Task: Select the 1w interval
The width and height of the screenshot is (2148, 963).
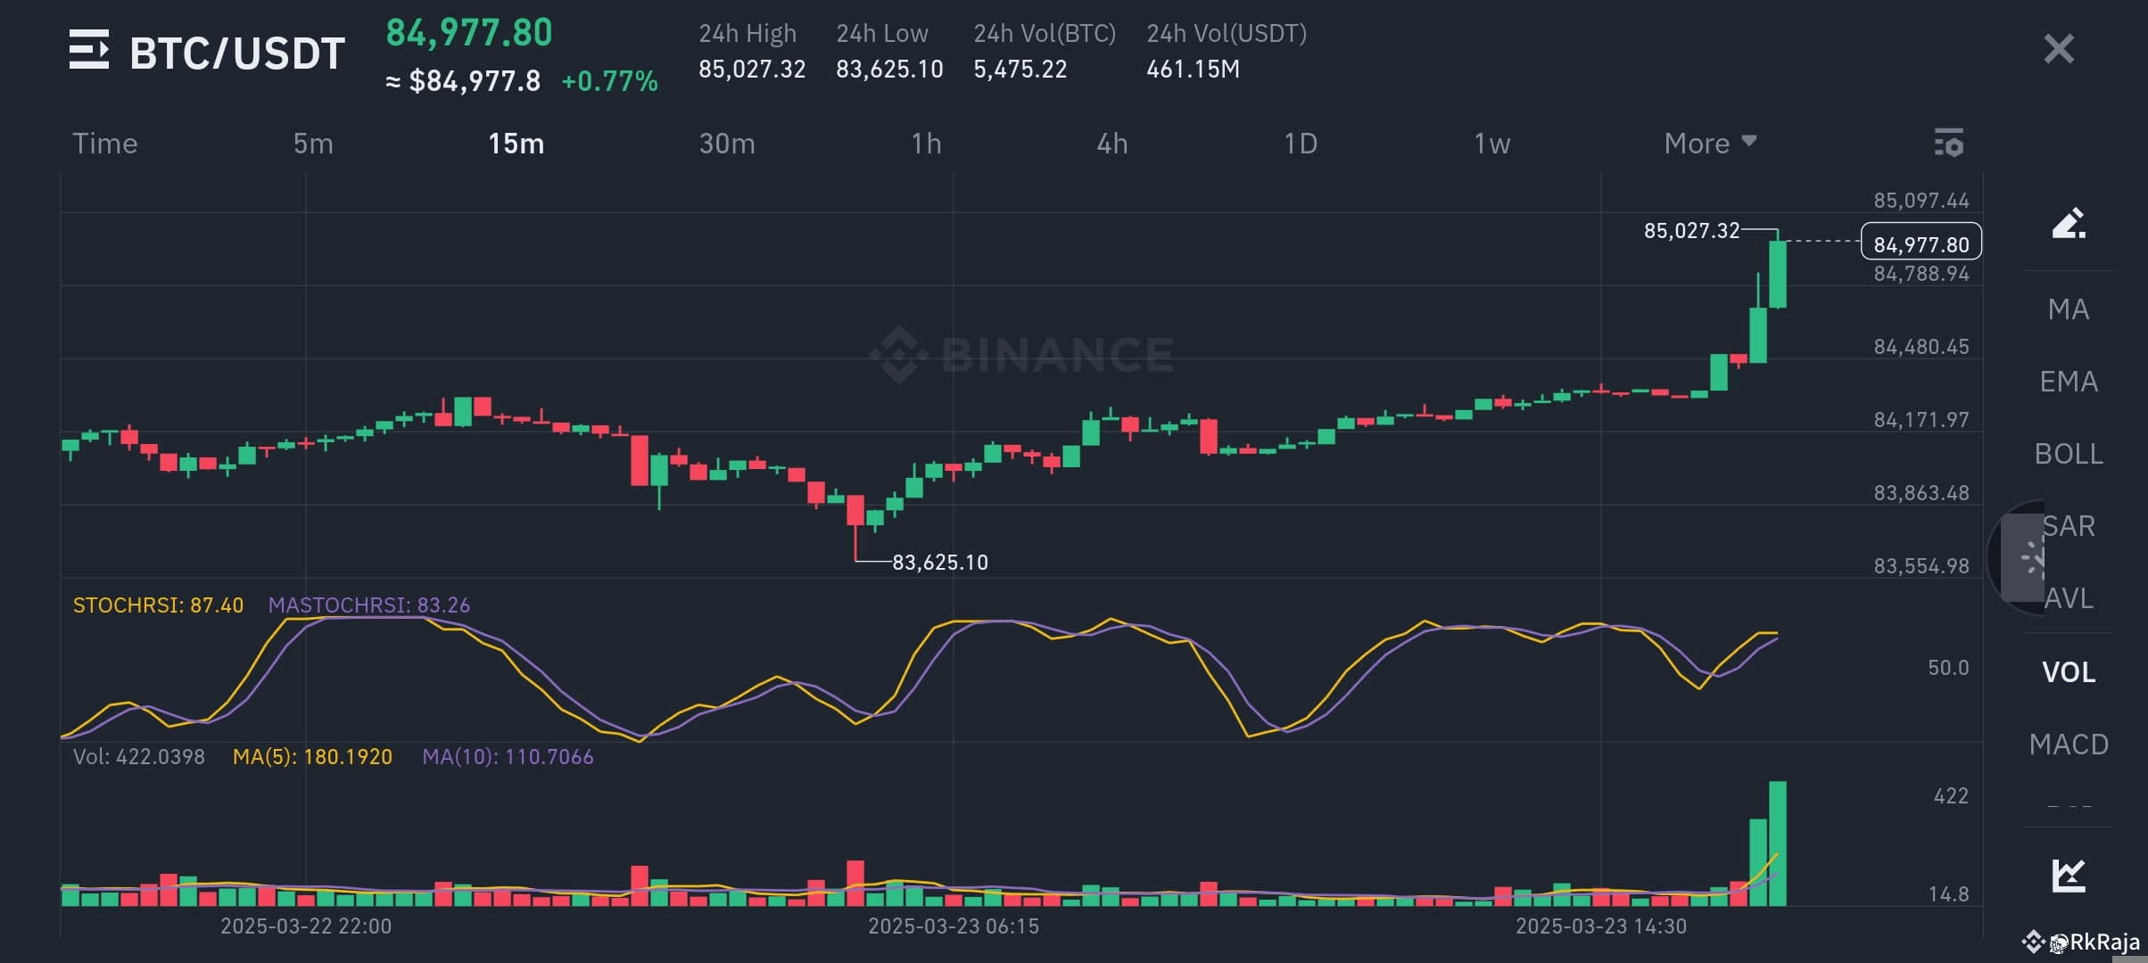Action: [1491, 144]
